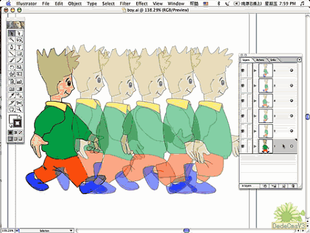Image resolution: width=310 pixels, height=233 pixels.
Task: Toggle visibility eye of layer 5
Action: tap(243, 85)
